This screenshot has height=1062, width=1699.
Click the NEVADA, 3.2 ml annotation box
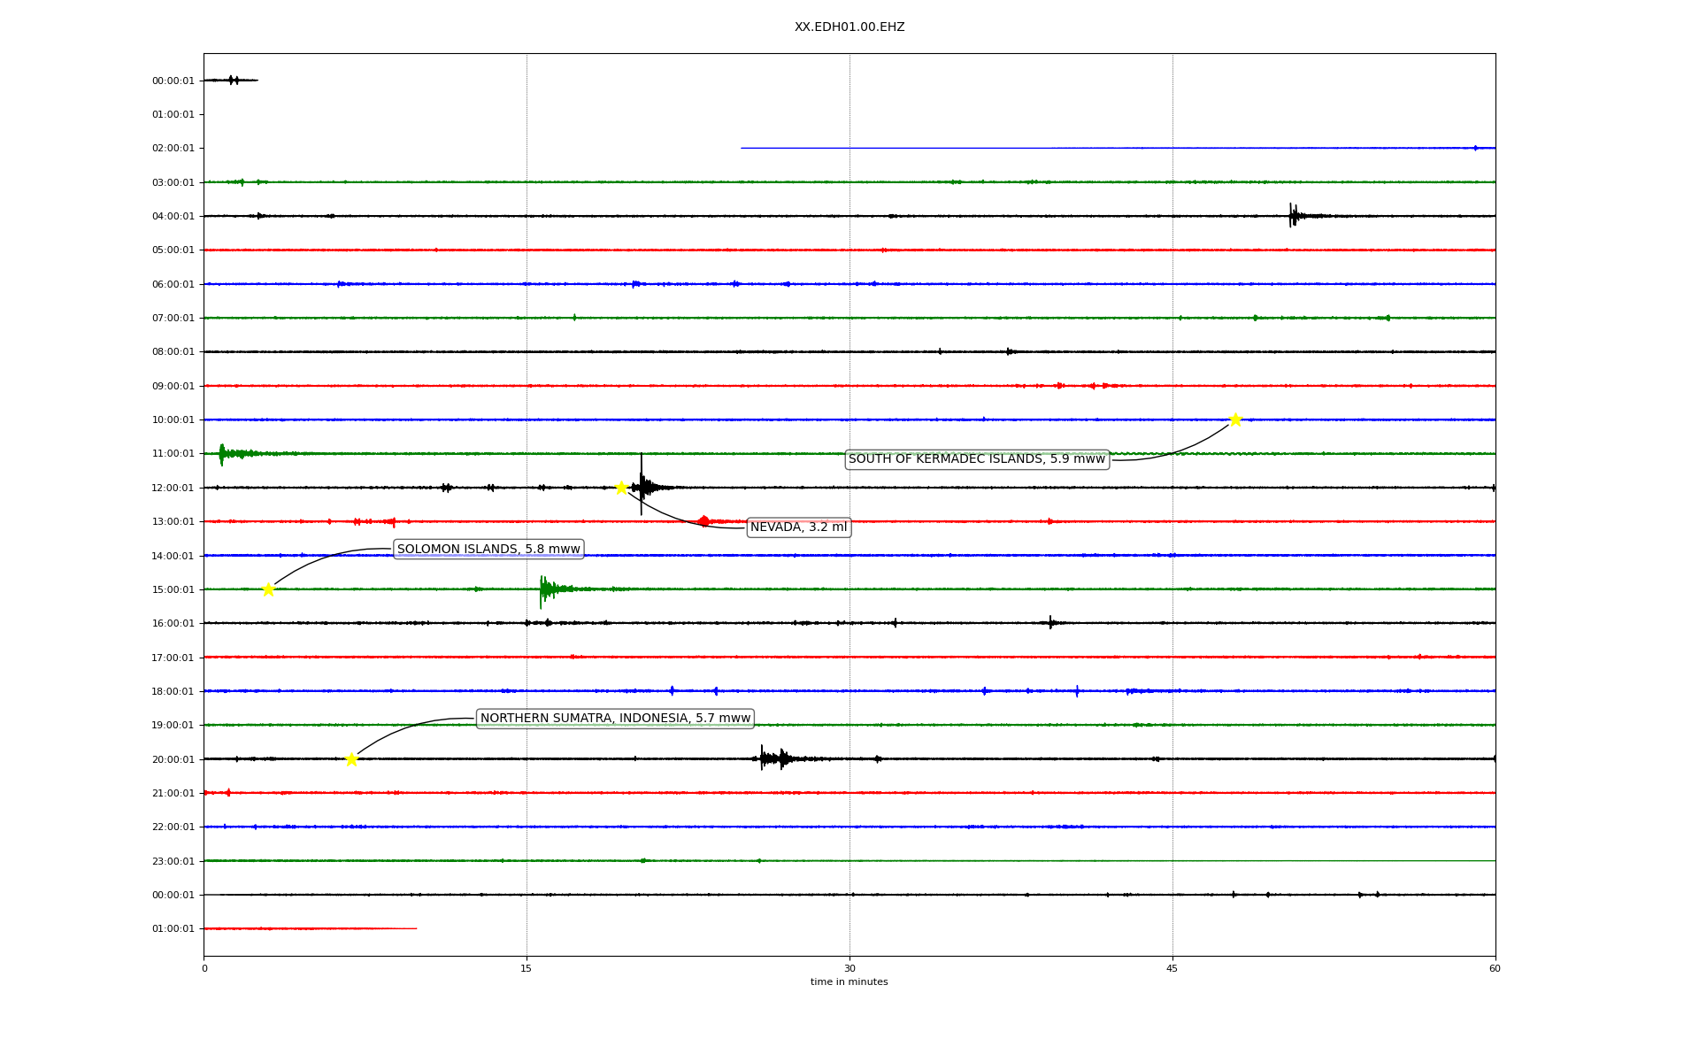point(798,527)
